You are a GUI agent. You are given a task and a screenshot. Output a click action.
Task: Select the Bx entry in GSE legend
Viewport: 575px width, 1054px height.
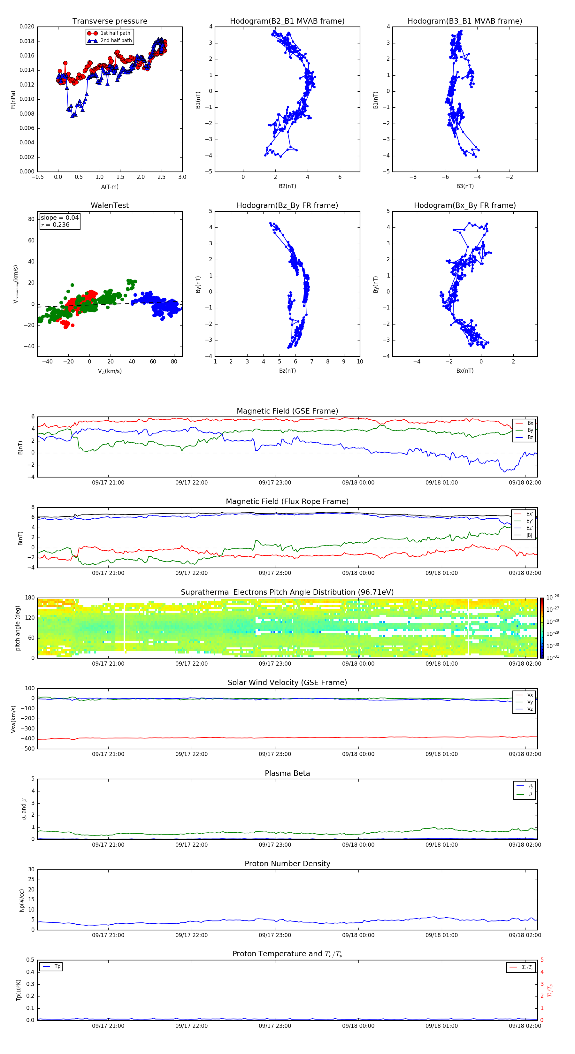coord(524,423)
